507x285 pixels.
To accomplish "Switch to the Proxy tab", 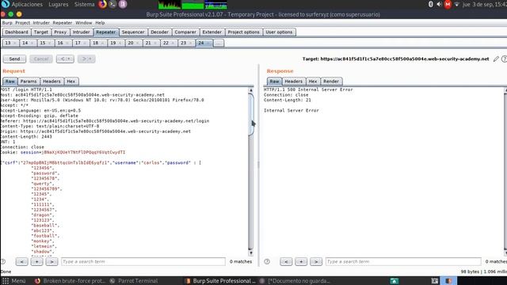I will tap(60, 32).
